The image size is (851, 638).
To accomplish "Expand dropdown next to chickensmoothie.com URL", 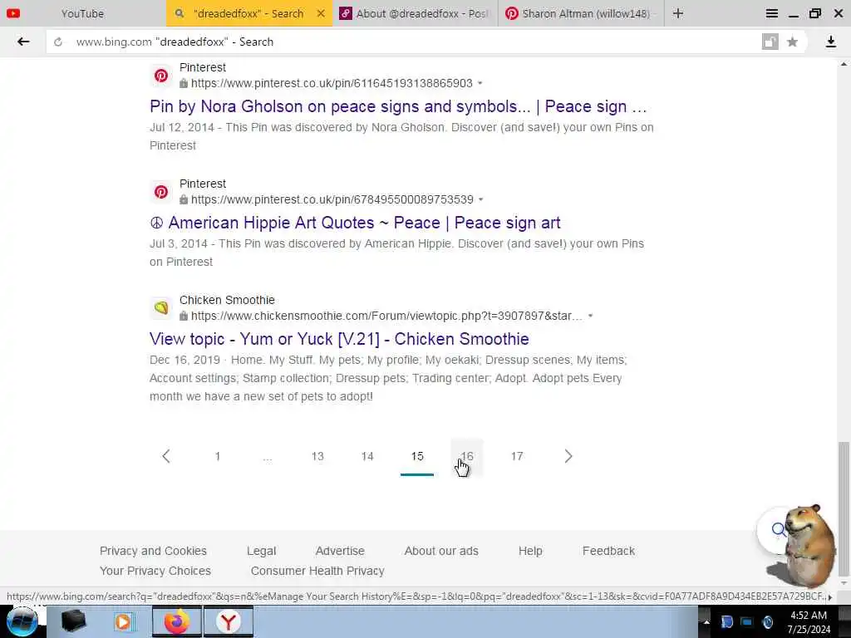I will tap(591, 316).
